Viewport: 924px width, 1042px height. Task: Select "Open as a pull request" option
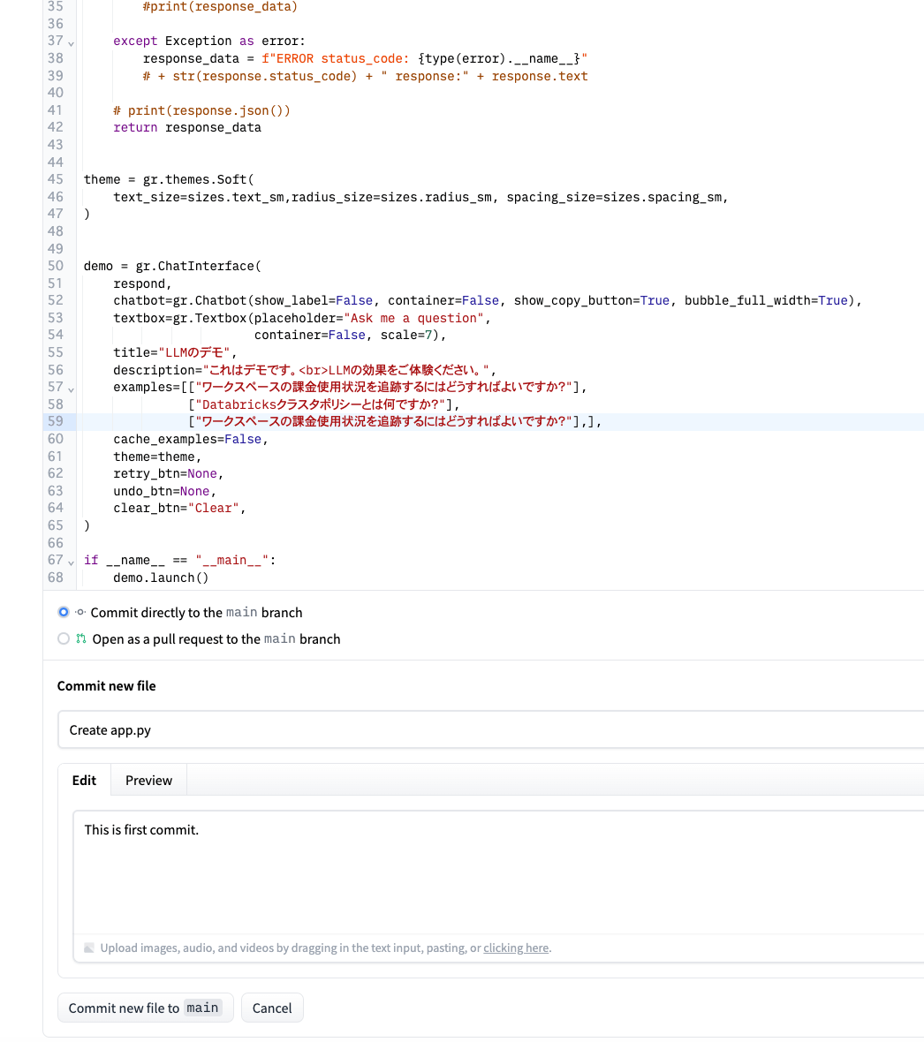64,638
